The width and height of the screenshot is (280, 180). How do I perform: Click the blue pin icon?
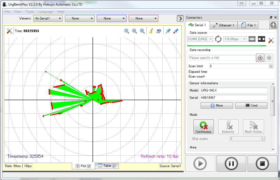coord(168,31)
